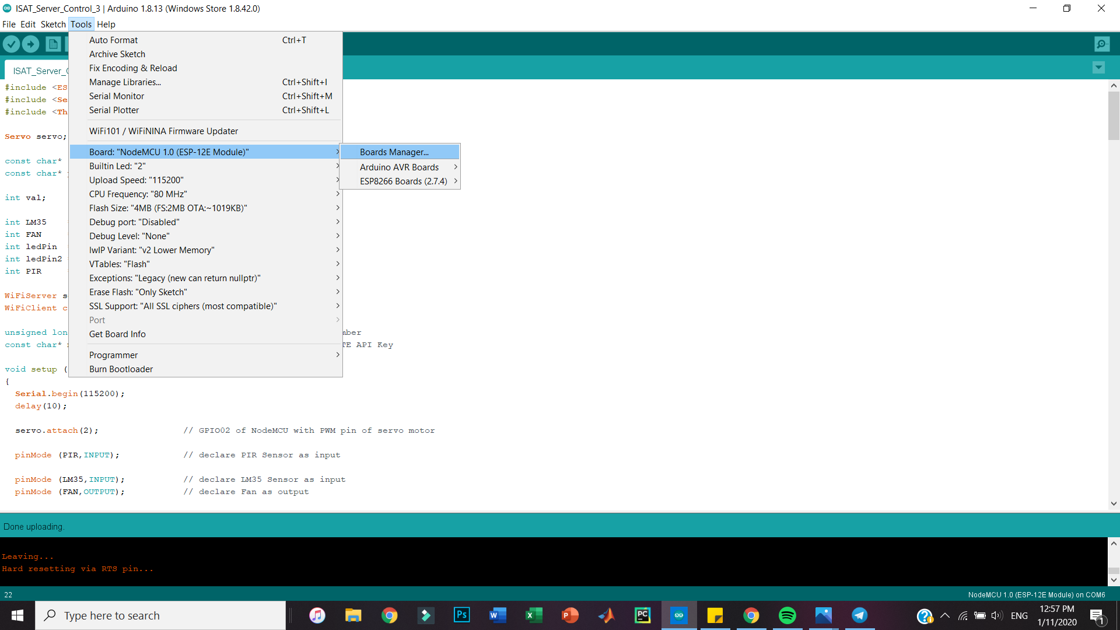Open File Explorer from the taskbar
The width and height of the screenshot is (1120, 630).
point(353,615)
